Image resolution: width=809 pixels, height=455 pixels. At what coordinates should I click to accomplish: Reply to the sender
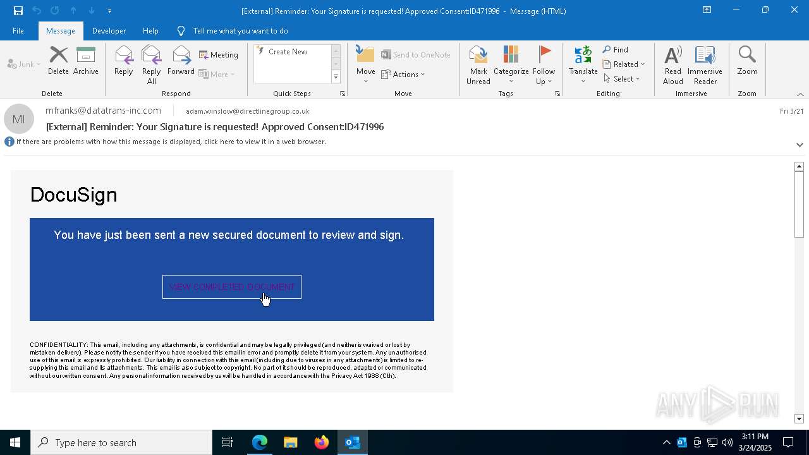pos(124,61)
